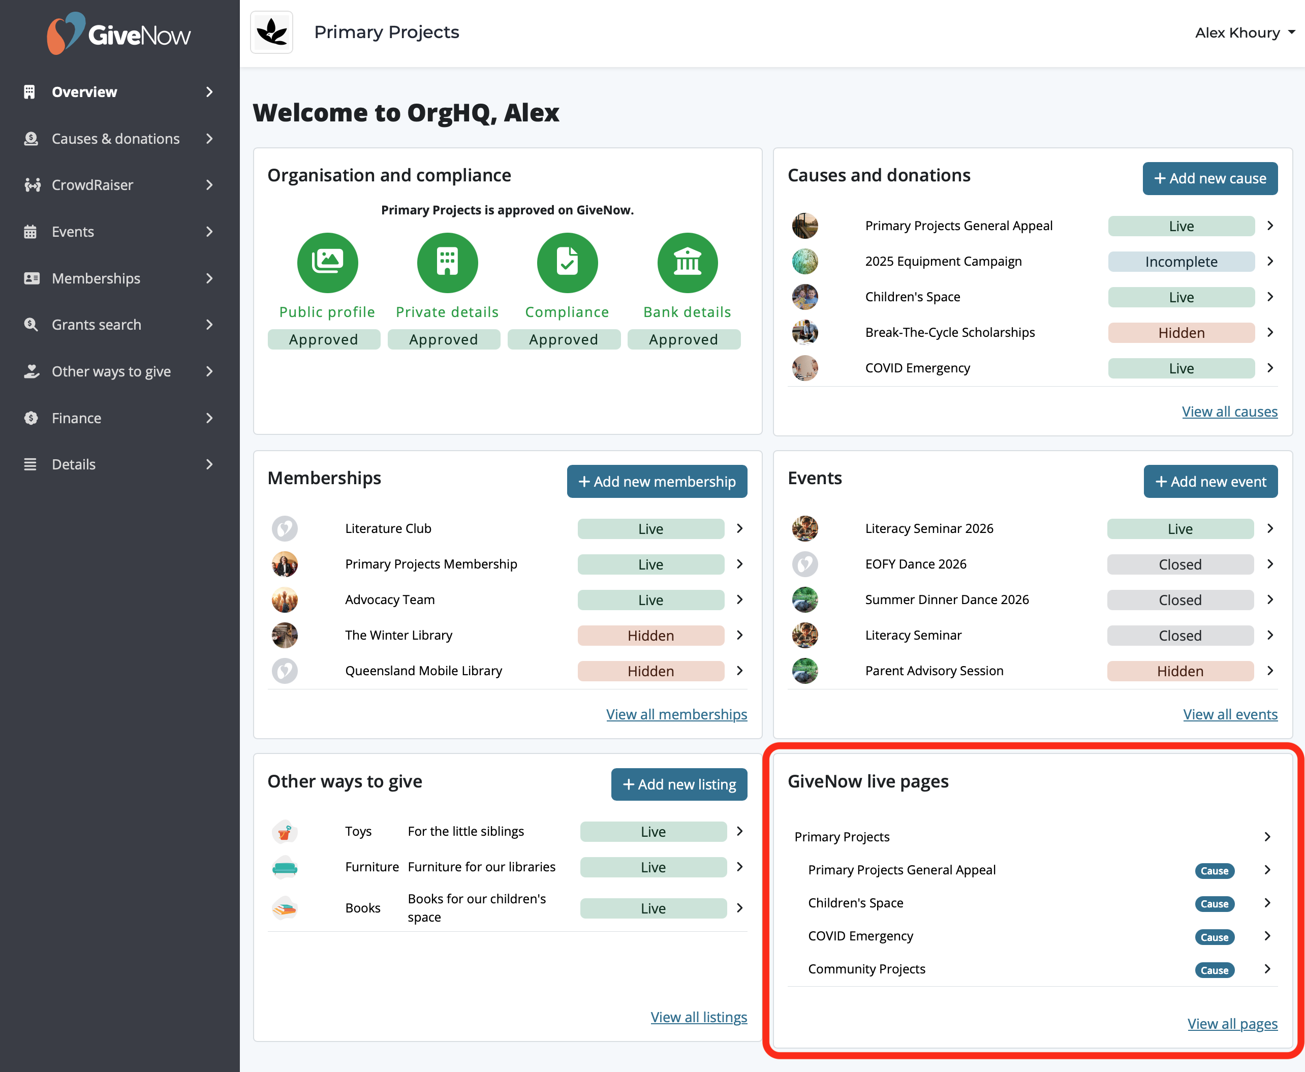Open the Alex Khoury user dropdown
The image size is (1305, 1072).
click(1245, 33)
